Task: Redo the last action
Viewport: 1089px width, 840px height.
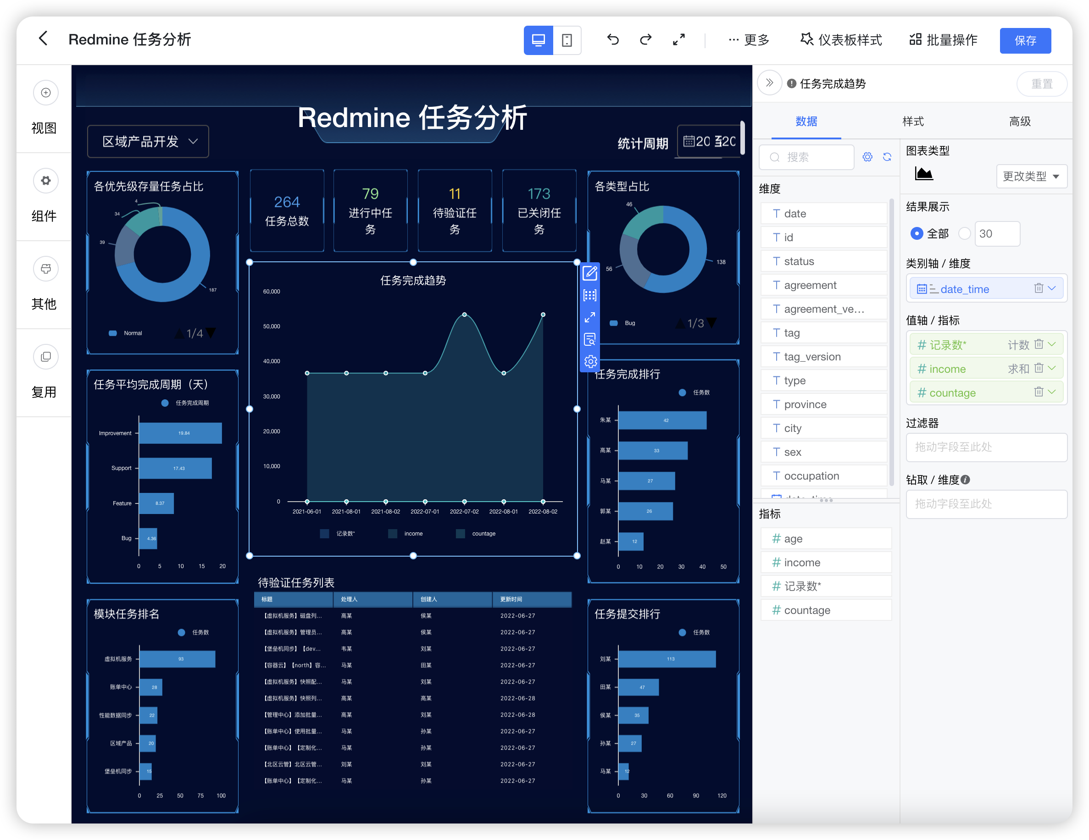Action: (646, 39)
